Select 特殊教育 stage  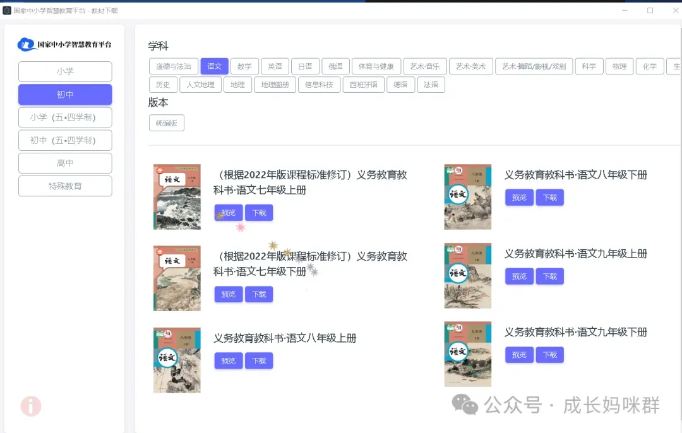65,186
